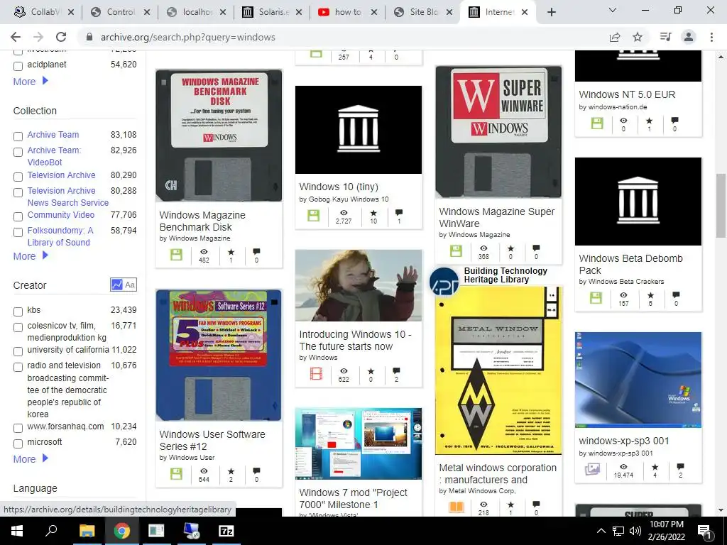
Task: Open taskbar search magnifier
Action: [51, 531]
